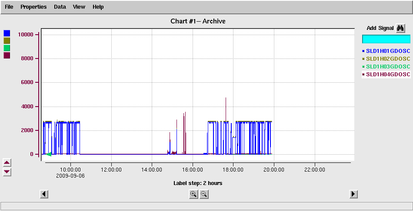Click the 10000 Y axis label
This screenshot has width=413, height=211.
[x=25, y=35]
